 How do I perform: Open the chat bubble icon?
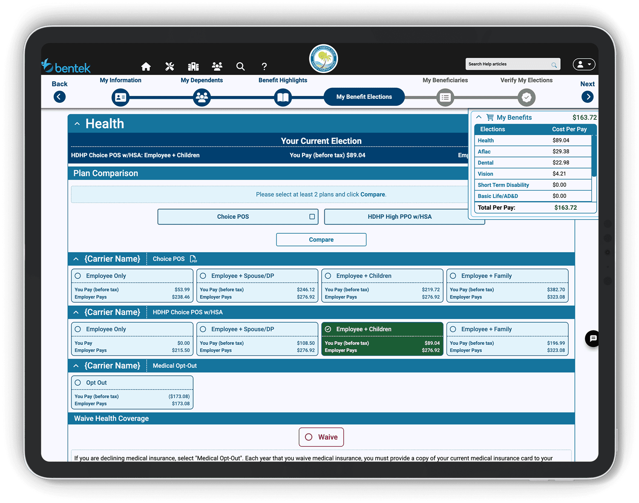(x=593, y=338)
